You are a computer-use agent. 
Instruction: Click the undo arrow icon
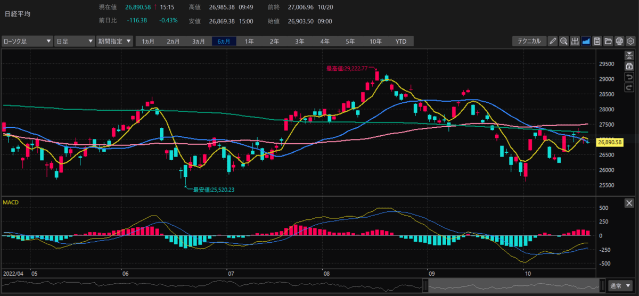tap(629, 77)
